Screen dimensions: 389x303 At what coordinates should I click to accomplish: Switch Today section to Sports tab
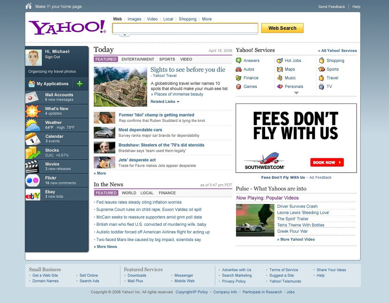[167, 59]
